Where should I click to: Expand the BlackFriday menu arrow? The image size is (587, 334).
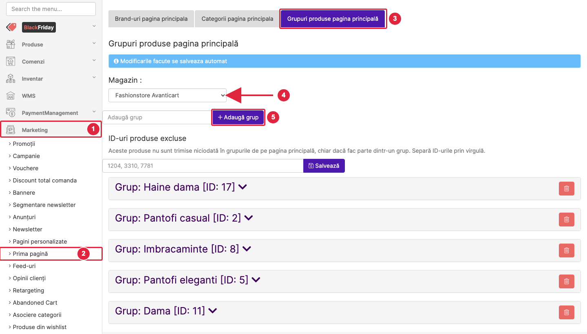coord(94,26)
